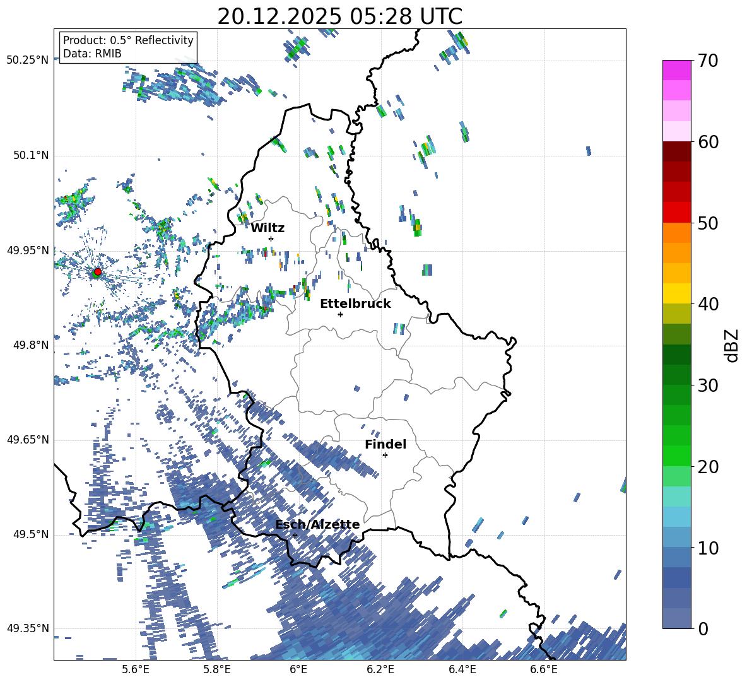Click the Data: RMIB text
The height and width of the screenshot is (682, 747).
pos(92,54)
